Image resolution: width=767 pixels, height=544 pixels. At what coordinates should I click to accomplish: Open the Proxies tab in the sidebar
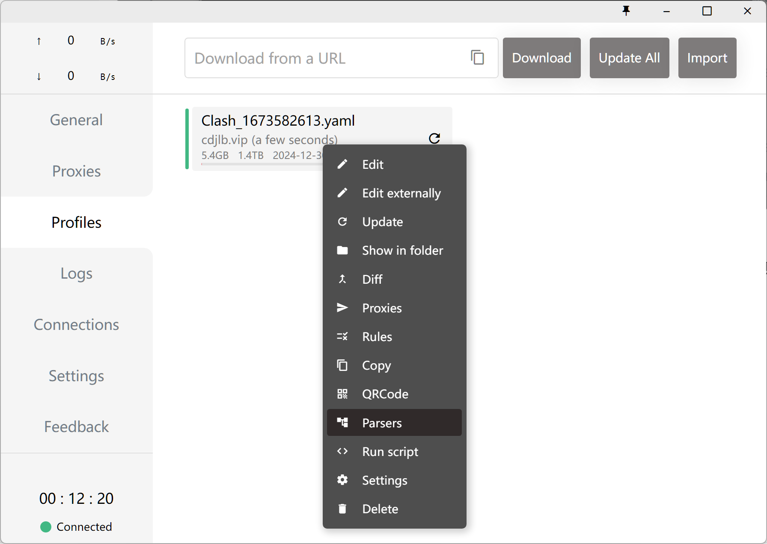pyautogui.click(x=77, y=171)
